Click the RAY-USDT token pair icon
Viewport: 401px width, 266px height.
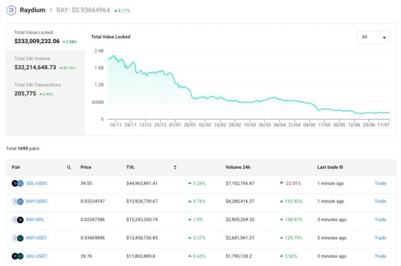[18, 238]
